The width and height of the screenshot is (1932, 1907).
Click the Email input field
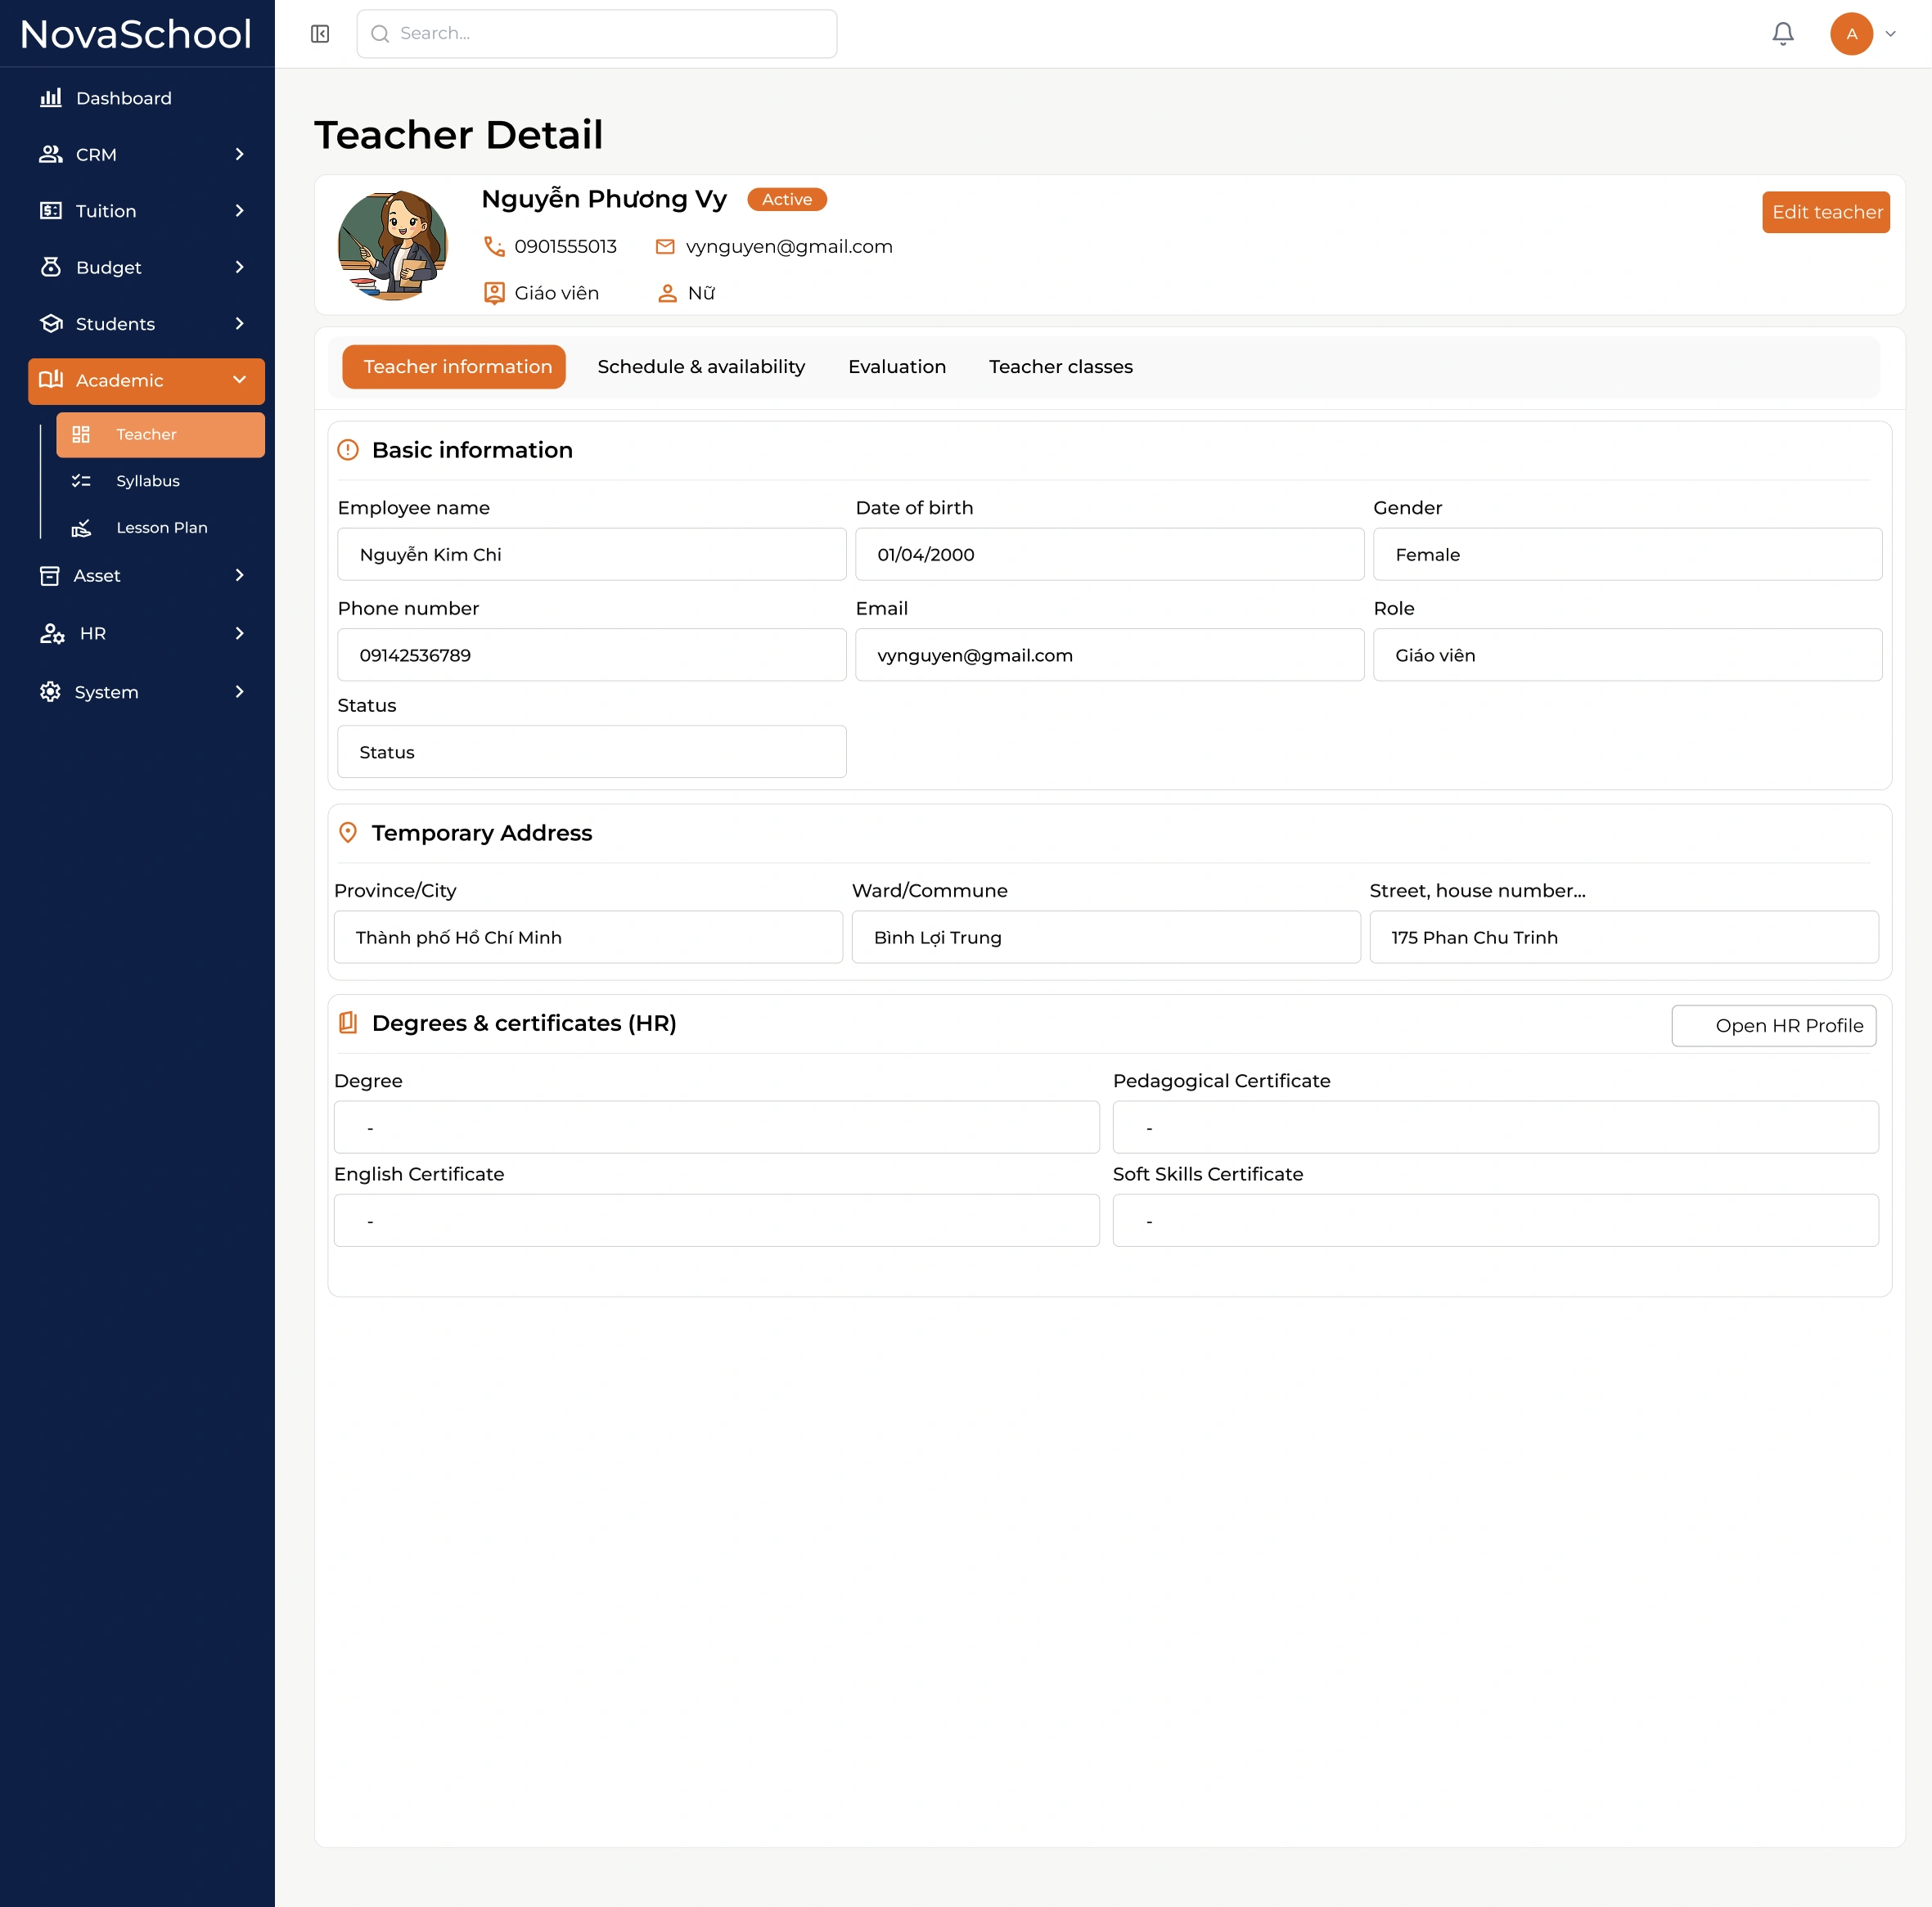click(x=1110, y=655)
